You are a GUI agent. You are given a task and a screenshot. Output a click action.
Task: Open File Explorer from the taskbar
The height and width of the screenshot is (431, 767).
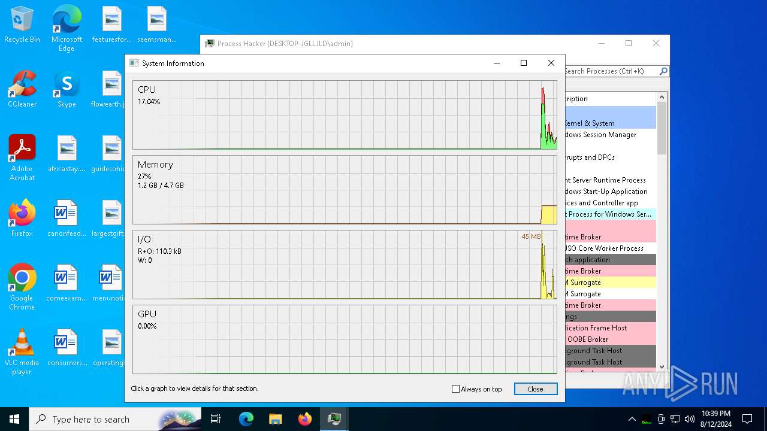pos(275,419)
